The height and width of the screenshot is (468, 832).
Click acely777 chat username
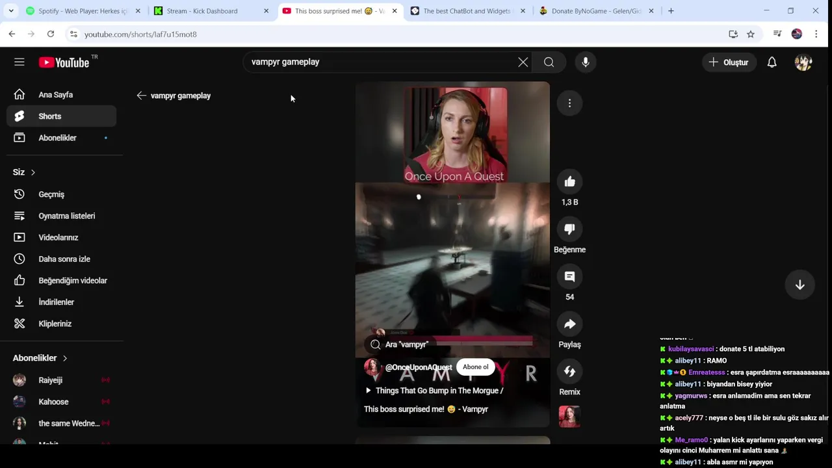689,418
